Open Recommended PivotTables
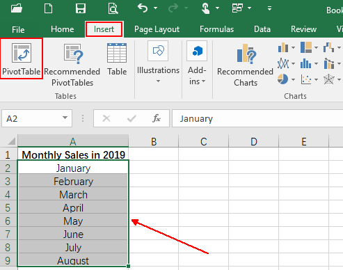The width and height of the screenshot is (343, 270). coord(72,65)
